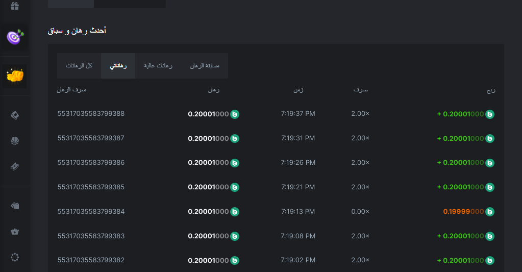
Task: Open the purple dartboard target icon
Action: point(15,37)
